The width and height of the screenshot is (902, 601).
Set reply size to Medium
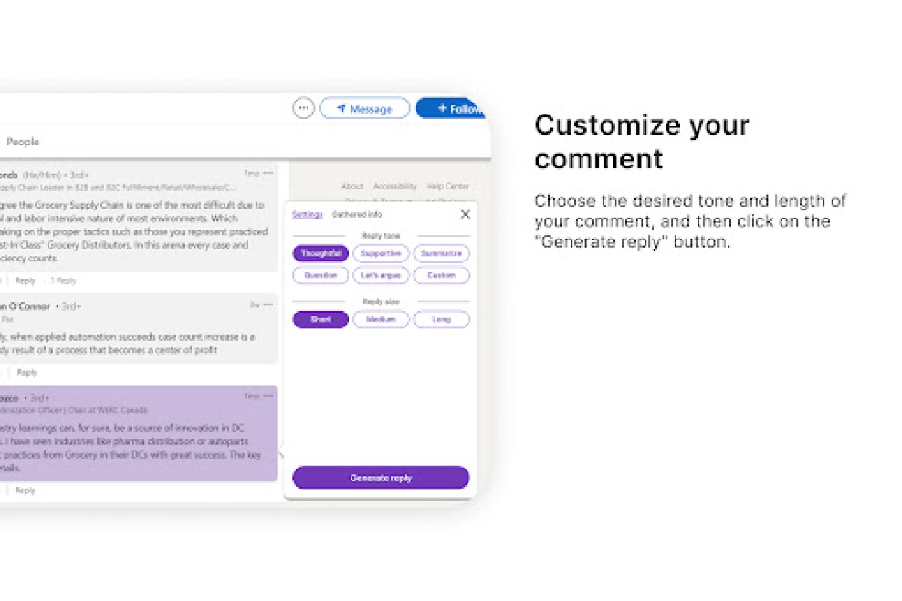pos(381,319)
